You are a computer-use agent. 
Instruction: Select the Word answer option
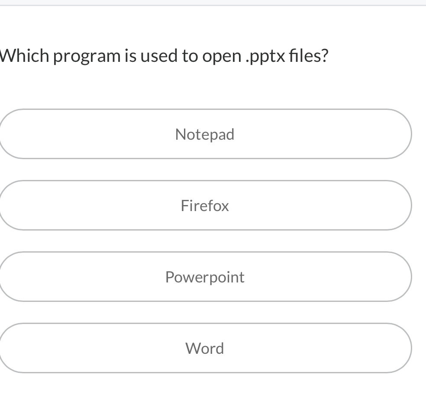(x=205, y=348)
